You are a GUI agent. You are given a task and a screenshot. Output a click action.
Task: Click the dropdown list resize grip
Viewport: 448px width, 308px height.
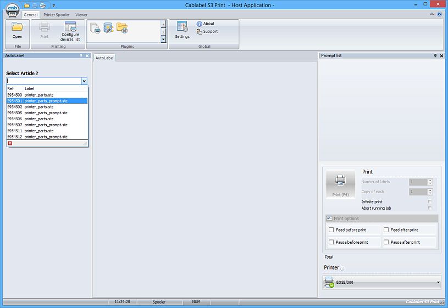click(x=85, y=144)
